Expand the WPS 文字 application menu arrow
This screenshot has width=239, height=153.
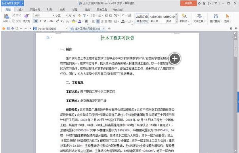pos(23,3)
